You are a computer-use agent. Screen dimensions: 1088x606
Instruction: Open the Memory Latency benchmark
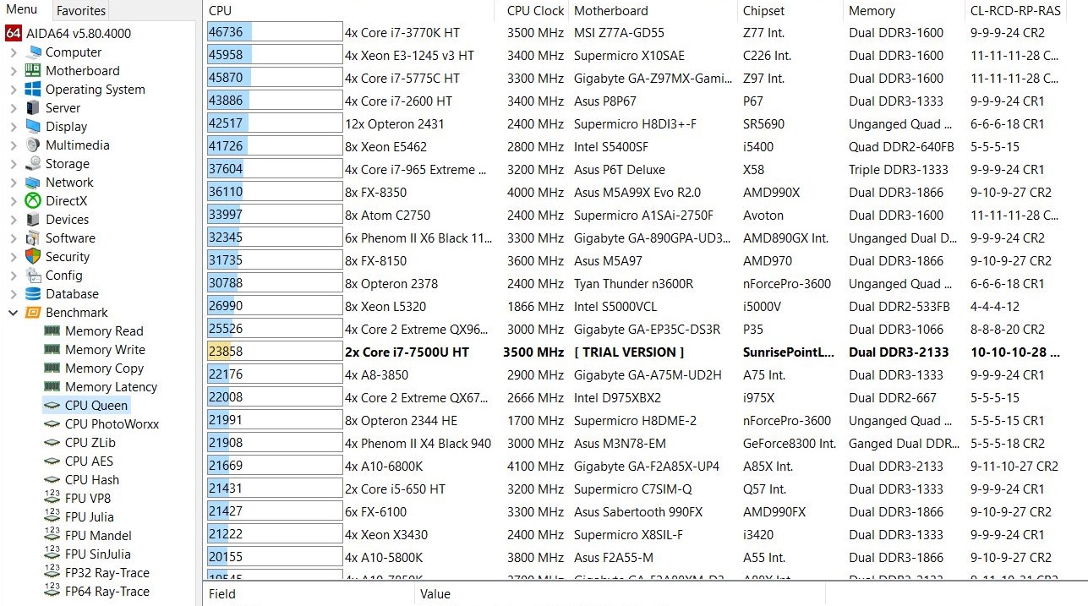(111, 387)
